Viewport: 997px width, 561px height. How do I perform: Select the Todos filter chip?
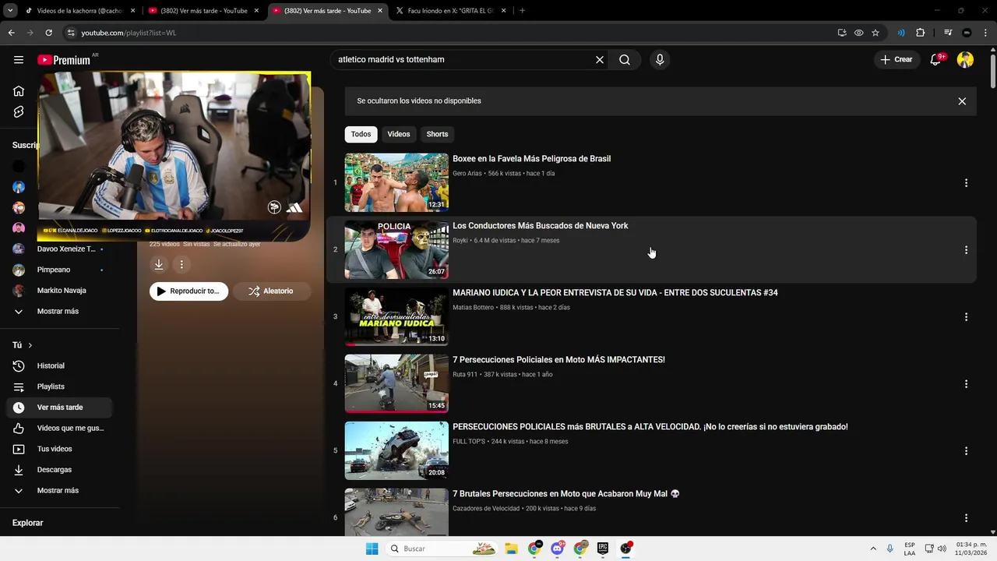pyautogui.click(x=361, y=134)
